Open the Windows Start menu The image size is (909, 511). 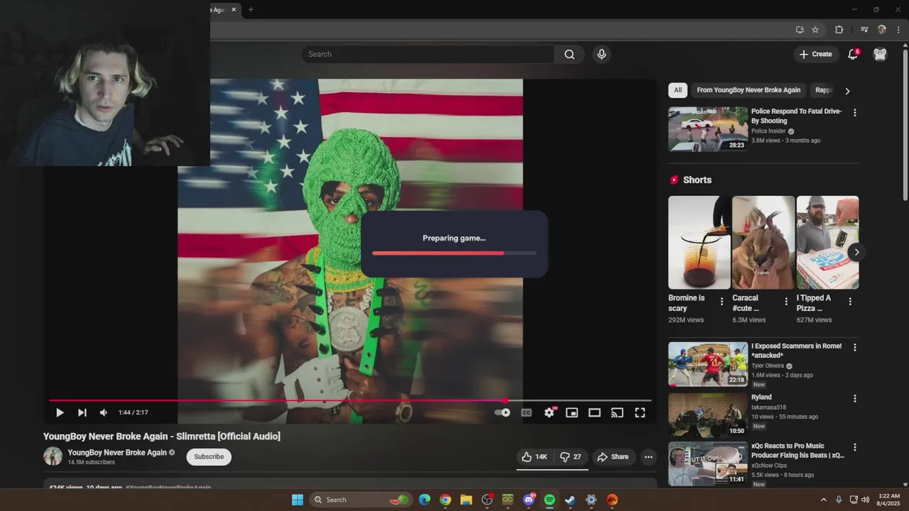click(298, 500)
